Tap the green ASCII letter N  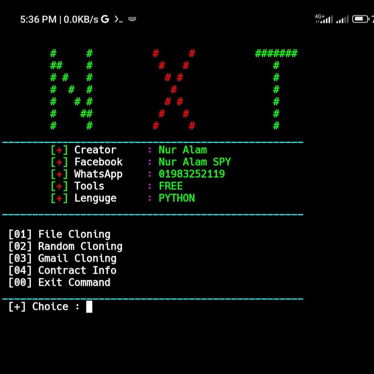pyautogui.click(x=71, y=90)
